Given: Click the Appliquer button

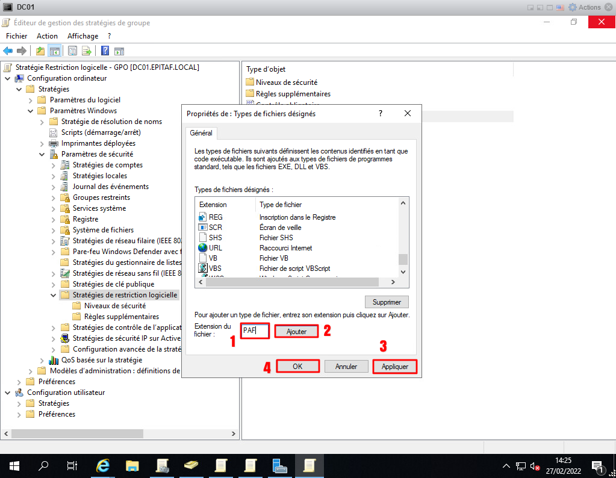Looking at the screenshot, I should 394,366.
